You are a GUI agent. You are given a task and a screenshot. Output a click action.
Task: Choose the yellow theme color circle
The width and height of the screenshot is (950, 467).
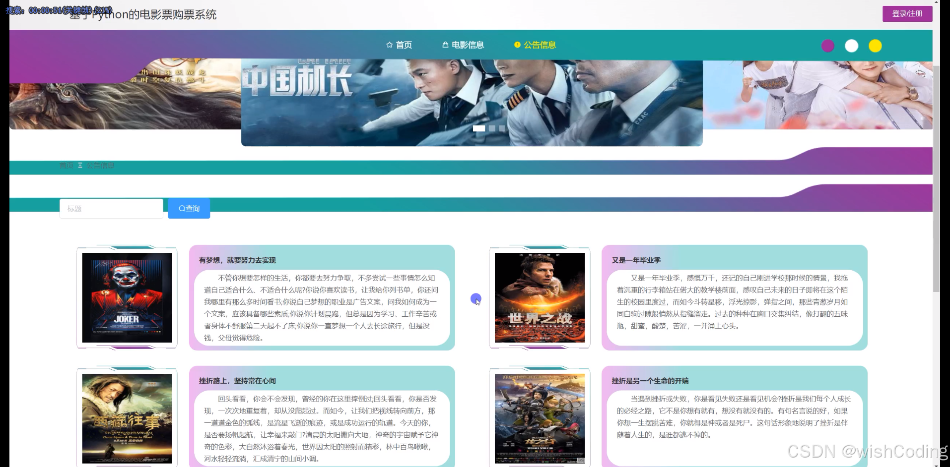875,46
